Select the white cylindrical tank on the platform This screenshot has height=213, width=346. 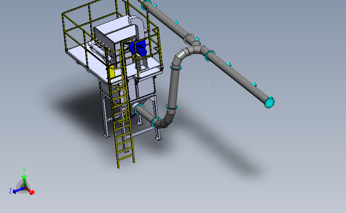(x=99, y=51)
